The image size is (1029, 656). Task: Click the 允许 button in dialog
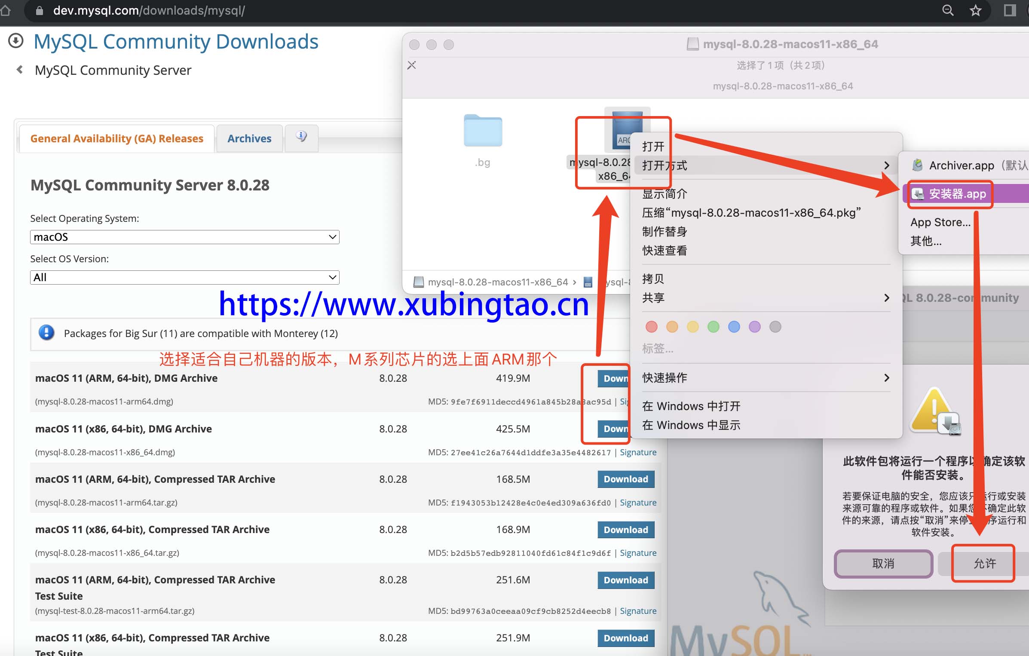tap(984, 563)
